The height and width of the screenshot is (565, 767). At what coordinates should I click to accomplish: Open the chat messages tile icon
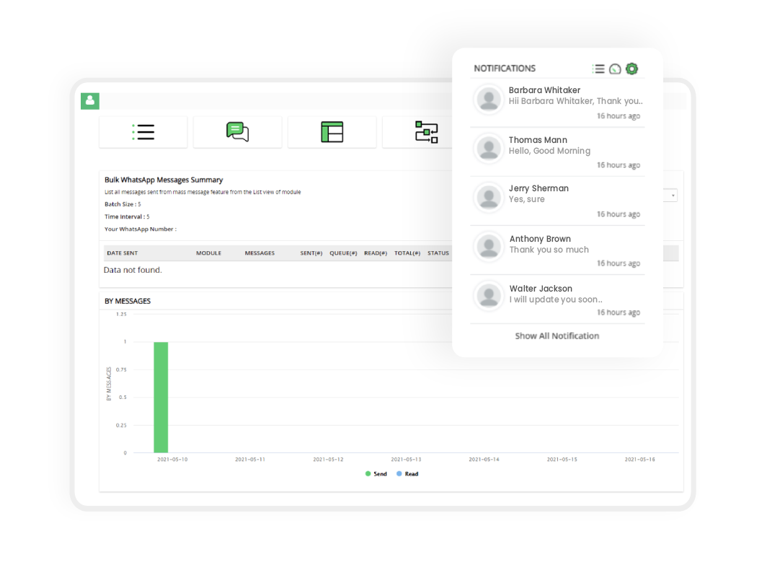point(238,132)
